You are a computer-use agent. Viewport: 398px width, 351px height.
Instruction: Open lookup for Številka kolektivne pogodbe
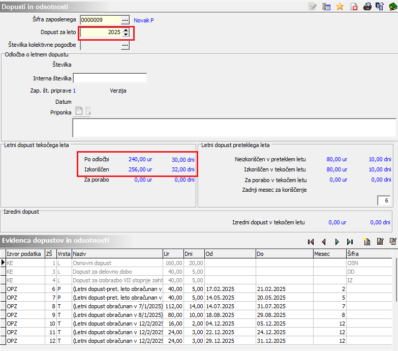pyautogui.click(x=126, y=45)
